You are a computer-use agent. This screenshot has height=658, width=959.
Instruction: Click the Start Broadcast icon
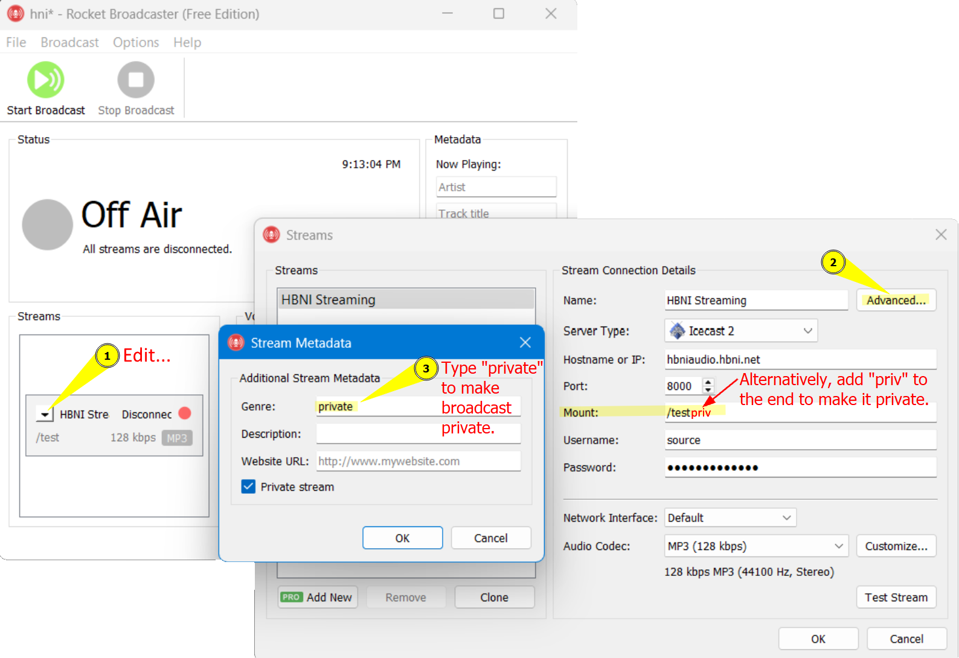click(x=45, y=80)
